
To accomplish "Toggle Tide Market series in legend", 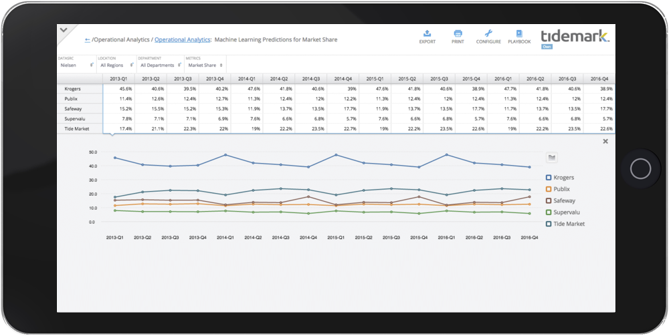I will tap(565, 224).
